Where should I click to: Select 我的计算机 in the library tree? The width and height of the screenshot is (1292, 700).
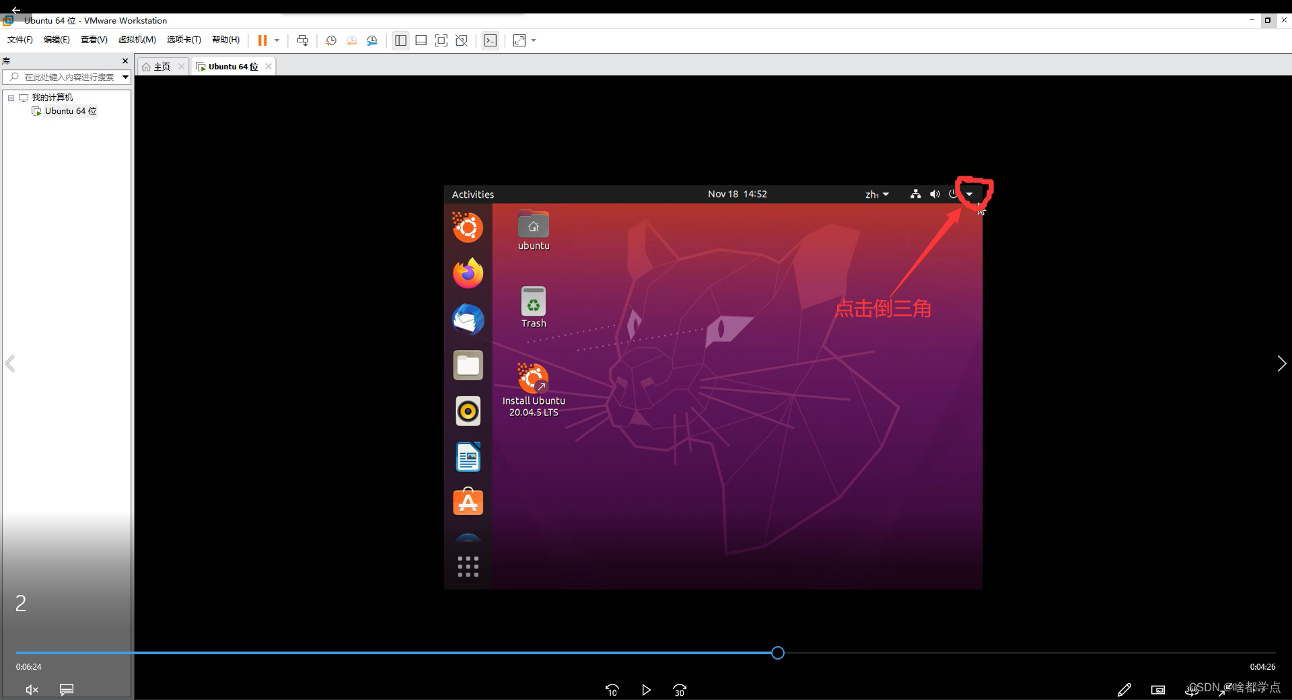point(52,98)
